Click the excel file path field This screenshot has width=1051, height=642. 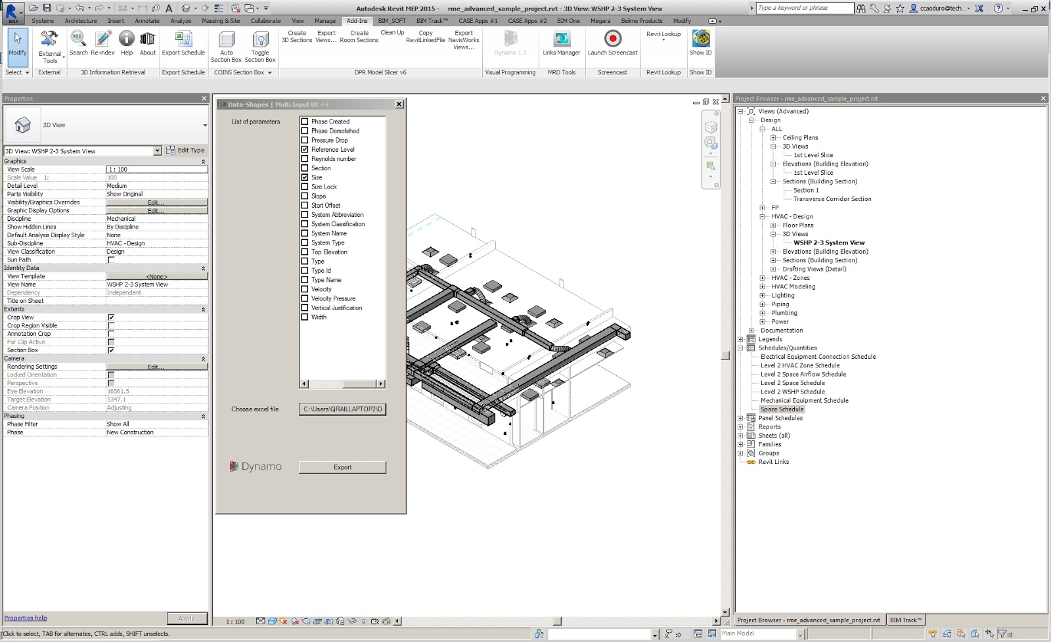pos(342,409)
